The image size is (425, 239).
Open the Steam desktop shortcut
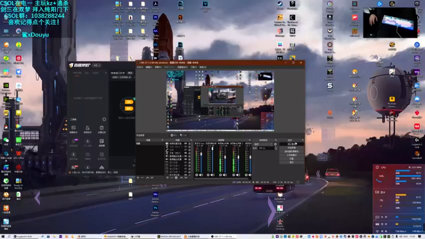[x=279, y=5]
